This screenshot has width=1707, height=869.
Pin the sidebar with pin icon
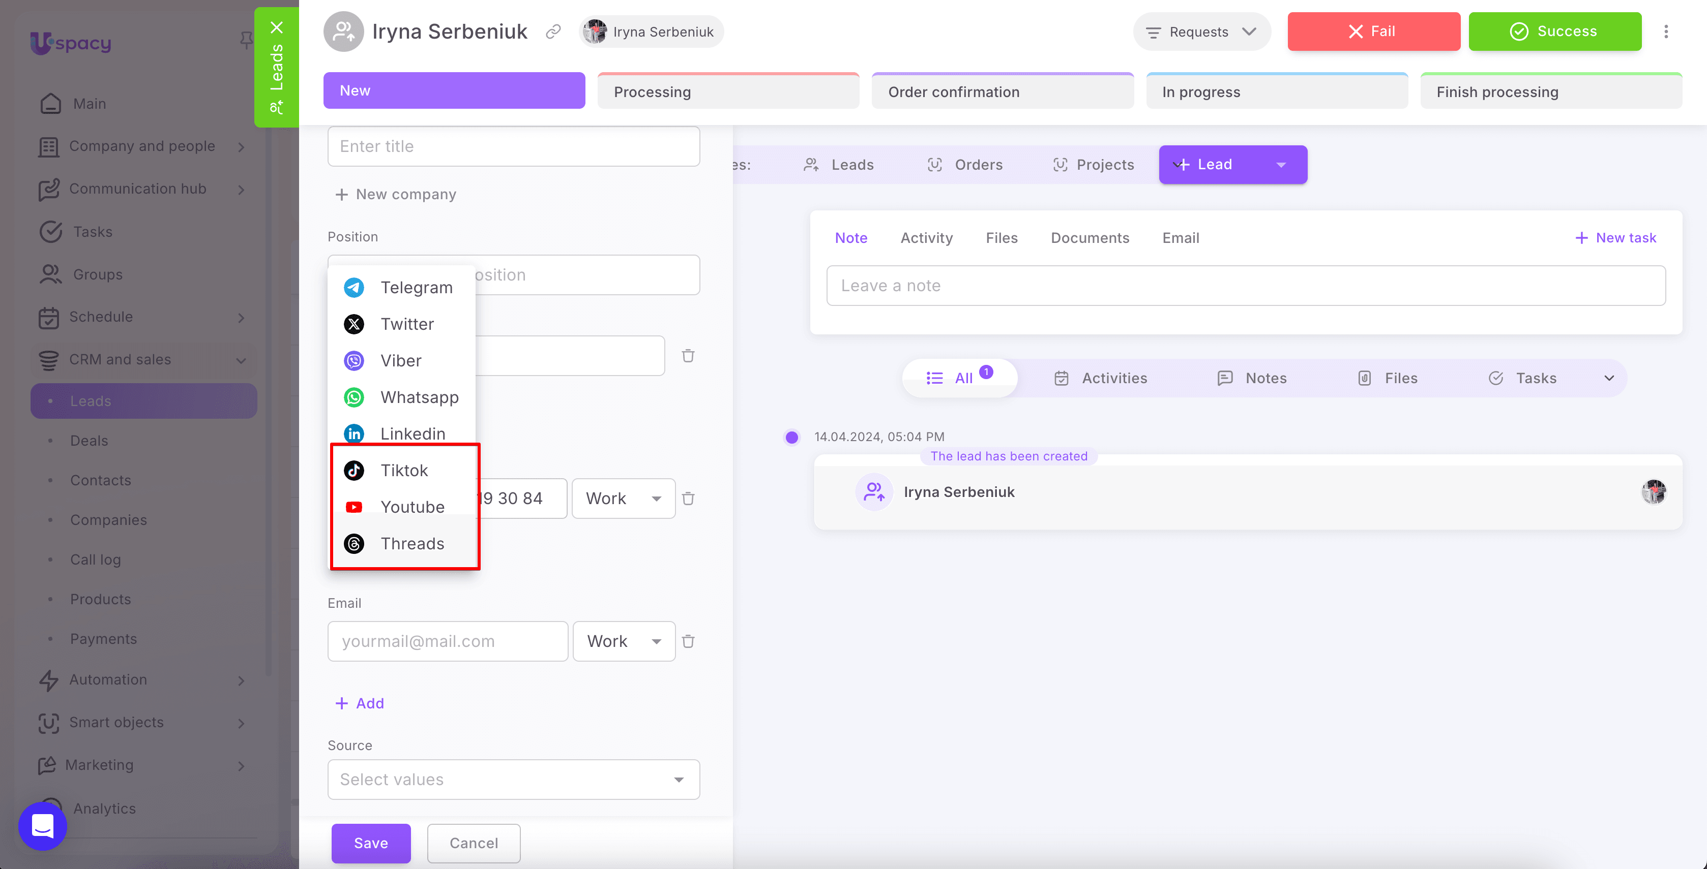click(246, 41)
